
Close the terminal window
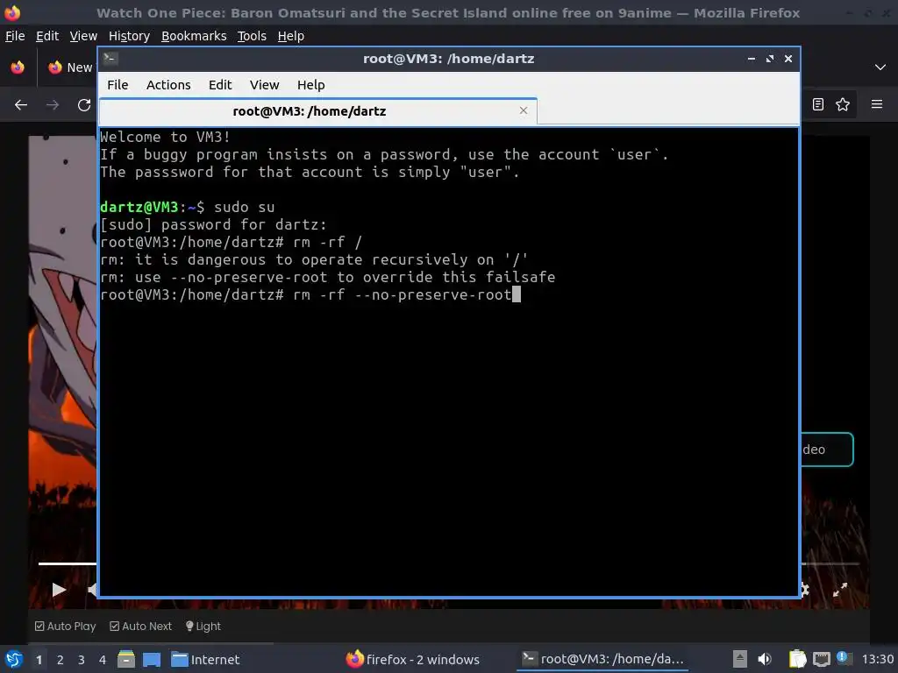788,59
